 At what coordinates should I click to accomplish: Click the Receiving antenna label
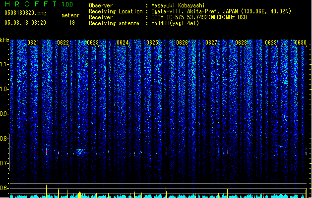(114, 23)
